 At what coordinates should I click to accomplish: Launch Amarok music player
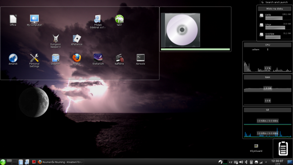[13, 58]
